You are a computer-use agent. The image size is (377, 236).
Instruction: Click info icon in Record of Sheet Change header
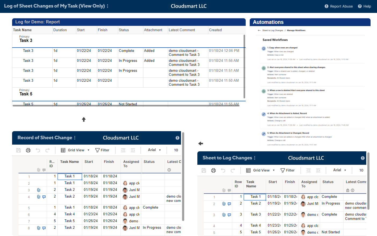[x=177, y=138]
